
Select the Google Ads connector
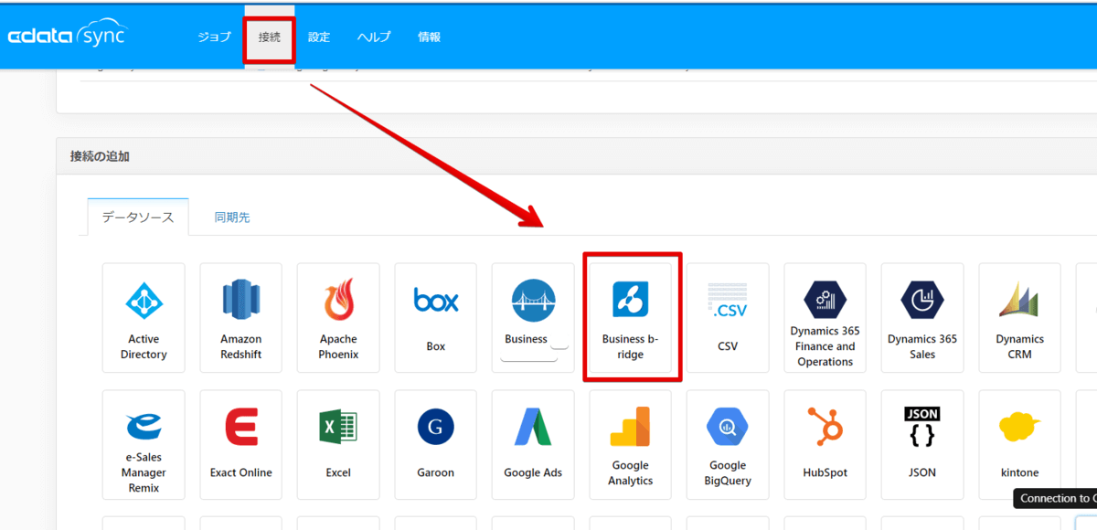[533, 445]
